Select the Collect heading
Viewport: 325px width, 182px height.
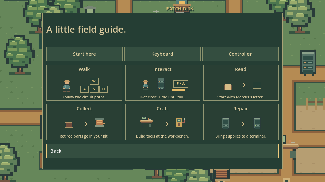[x=84, y=108]
